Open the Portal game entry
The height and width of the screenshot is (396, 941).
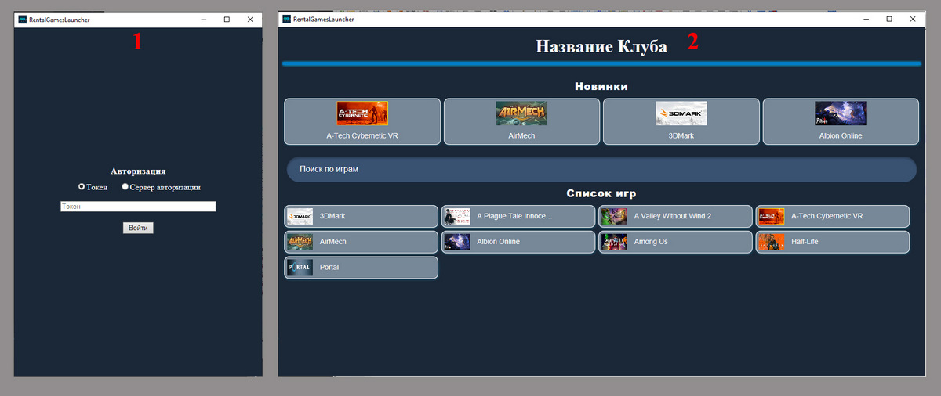pyautogui.click(x=361, y=268)
